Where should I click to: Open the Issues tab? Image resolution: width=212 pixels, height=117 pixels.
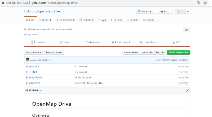point(45,20)
